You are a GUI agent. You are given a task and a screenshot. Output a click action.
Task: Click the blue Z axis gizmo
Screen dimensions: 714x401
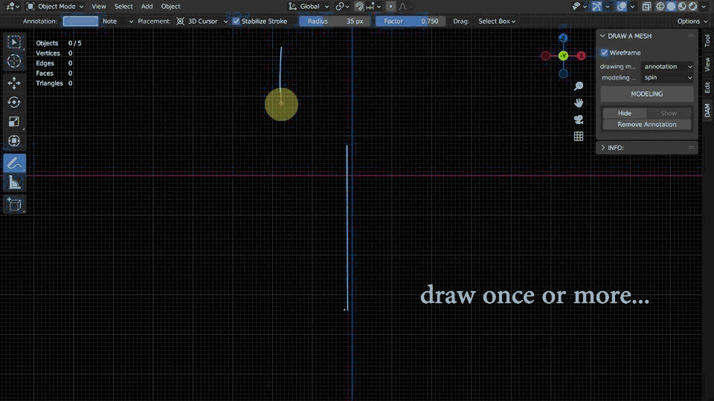pos(563,38)
